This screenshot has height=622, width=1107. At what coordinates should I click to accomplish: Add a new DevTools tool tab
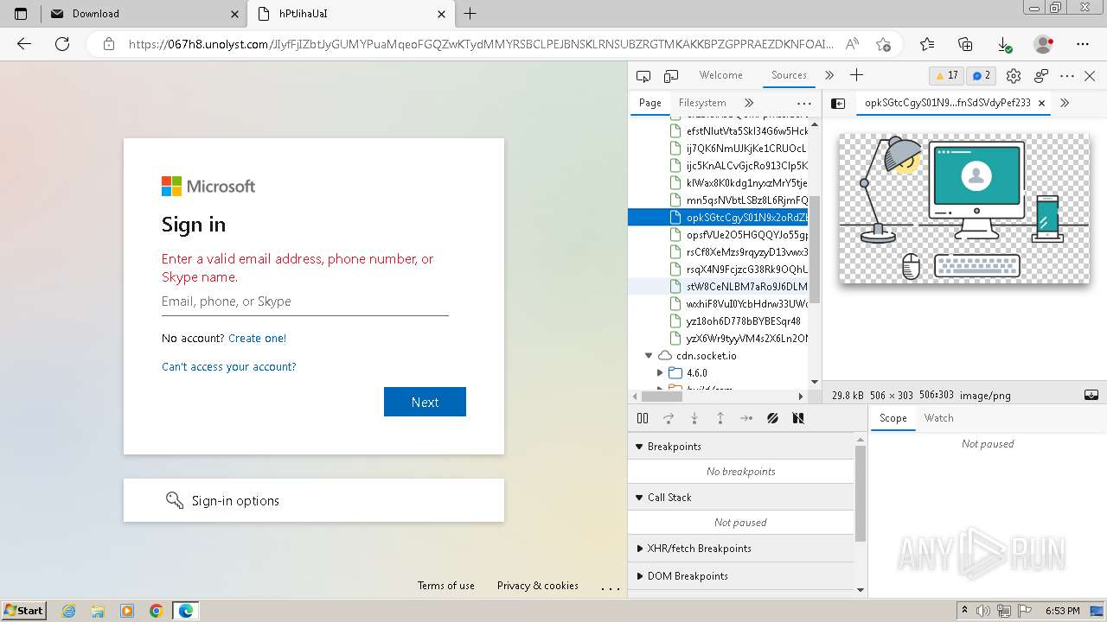856,75
